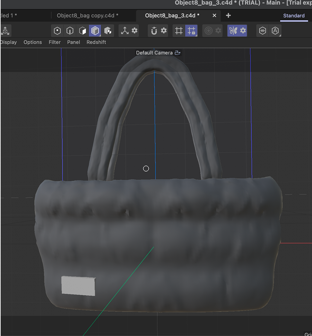Image resolution: width=312 pixels, height=336 pixels.
Task: Click the viewport solo eye hexagon icon
Action: (x=262, y=31)
